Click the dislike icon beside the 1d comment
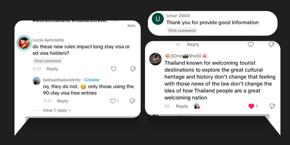This screenshot has height=145, width=290. pos(271,44)
